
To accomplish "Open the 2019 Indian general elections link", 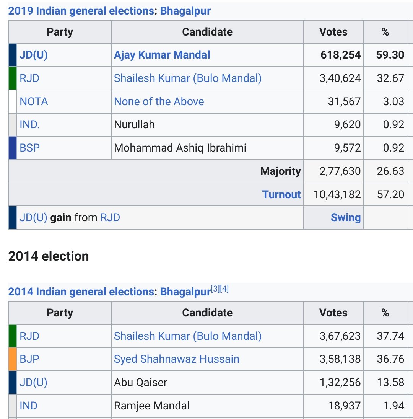I will coord(81,11).
